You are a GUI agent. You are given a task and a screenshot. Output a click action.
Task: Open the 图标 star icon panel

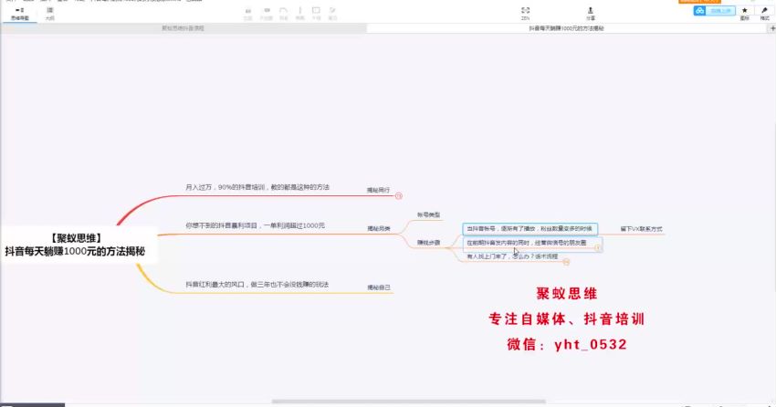pos(744,14)
